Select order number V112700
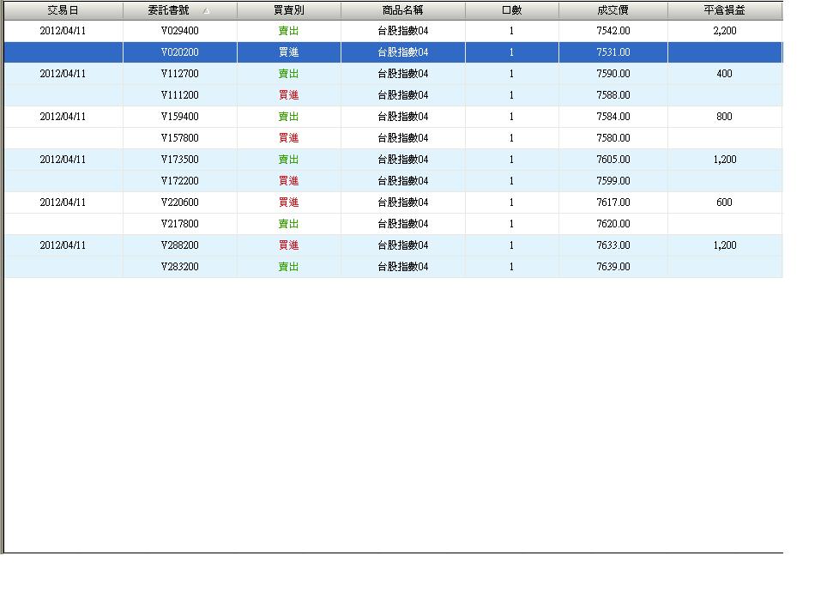Screen dimensions: 839x598 (x=180, y=74)
